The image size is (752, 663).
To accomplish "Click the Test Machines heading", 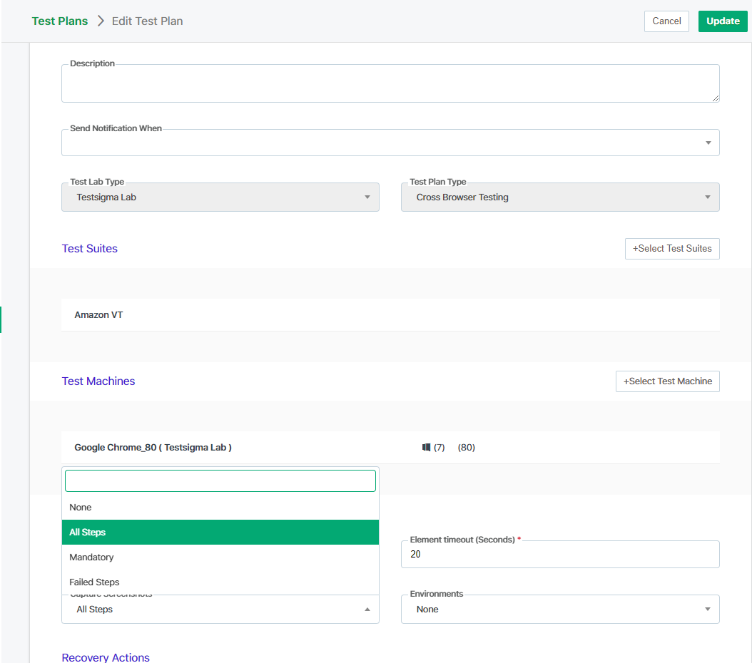I will tap(98, 381).
